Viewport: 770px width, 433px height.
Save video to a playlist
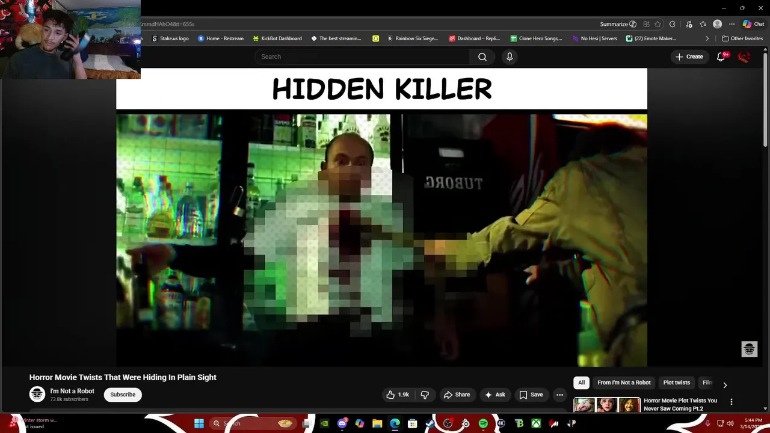tap(531, 395)
